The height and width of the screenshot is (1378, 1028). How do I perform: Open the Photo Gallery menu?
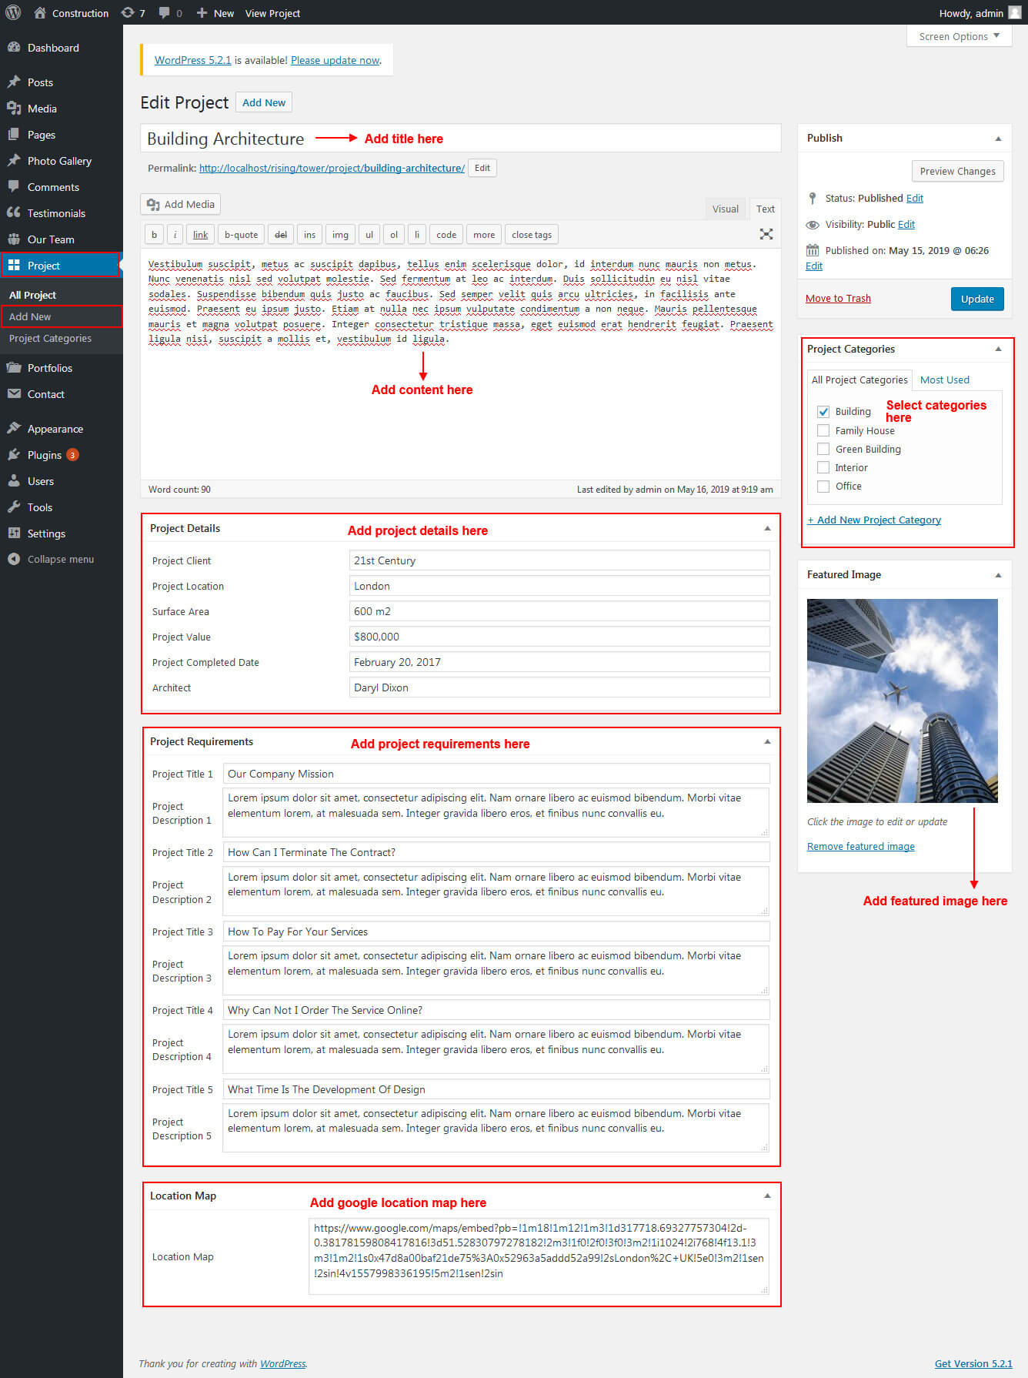[x=59, y=161]
